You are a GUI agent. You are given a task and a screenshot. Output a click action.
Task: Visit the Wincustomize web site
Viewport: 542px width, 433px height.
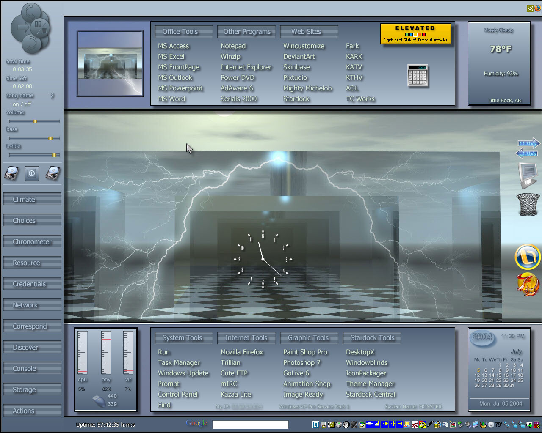tap(304, 46)
